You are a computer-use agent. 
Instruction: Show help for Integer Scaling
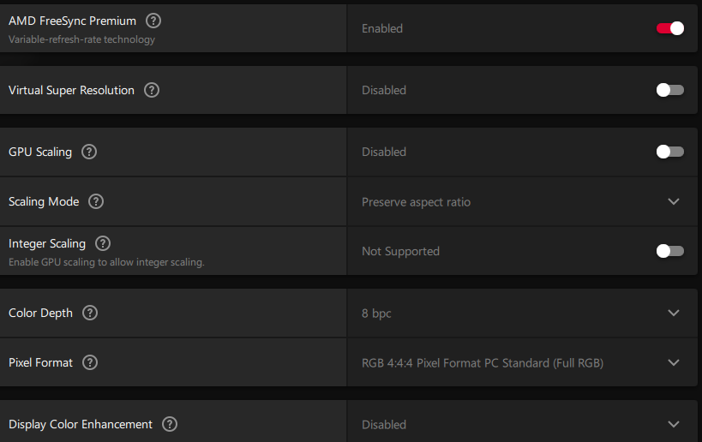pyautogui.click(x=103, y=243)
